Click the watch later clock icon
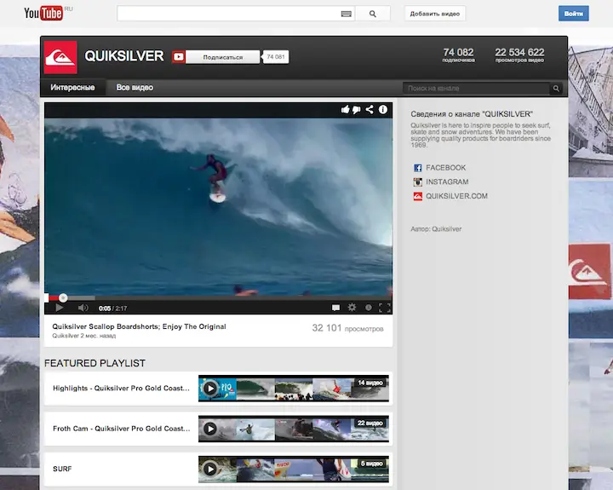The height and width of the screenshot is (490, 613). pyautogui.click(x=369, y=308)
